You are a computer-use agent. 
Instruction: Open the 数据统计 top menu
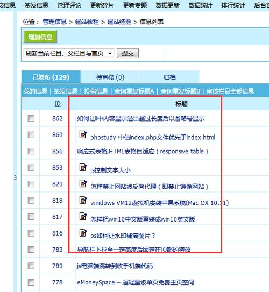pos(200,5)
